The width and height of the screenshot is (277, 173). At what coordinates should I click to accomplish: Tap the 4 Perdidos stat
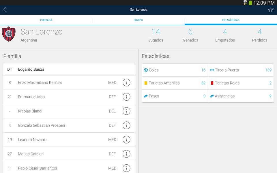(x=259, y=35)
